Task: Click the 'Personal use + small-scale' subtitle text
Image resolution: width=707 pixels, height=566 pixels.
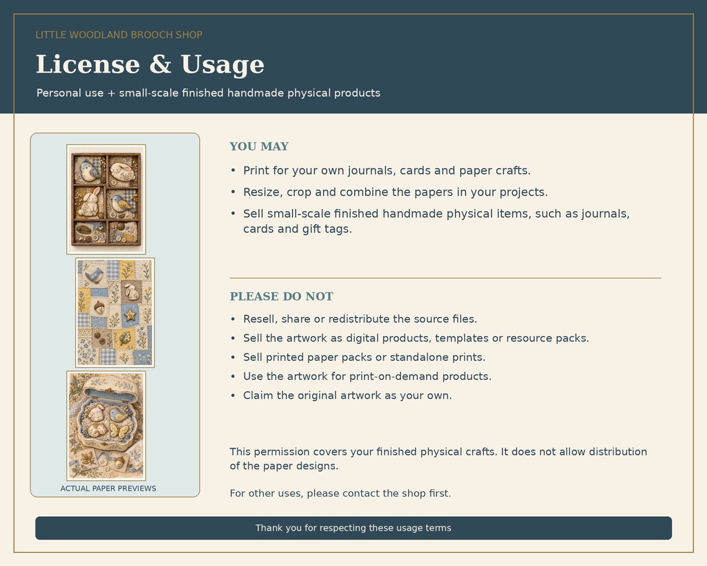Action: coord(209,93)
